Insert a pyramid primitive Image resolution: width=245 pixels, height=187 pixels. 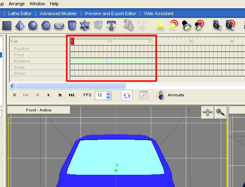coord(20,25)
